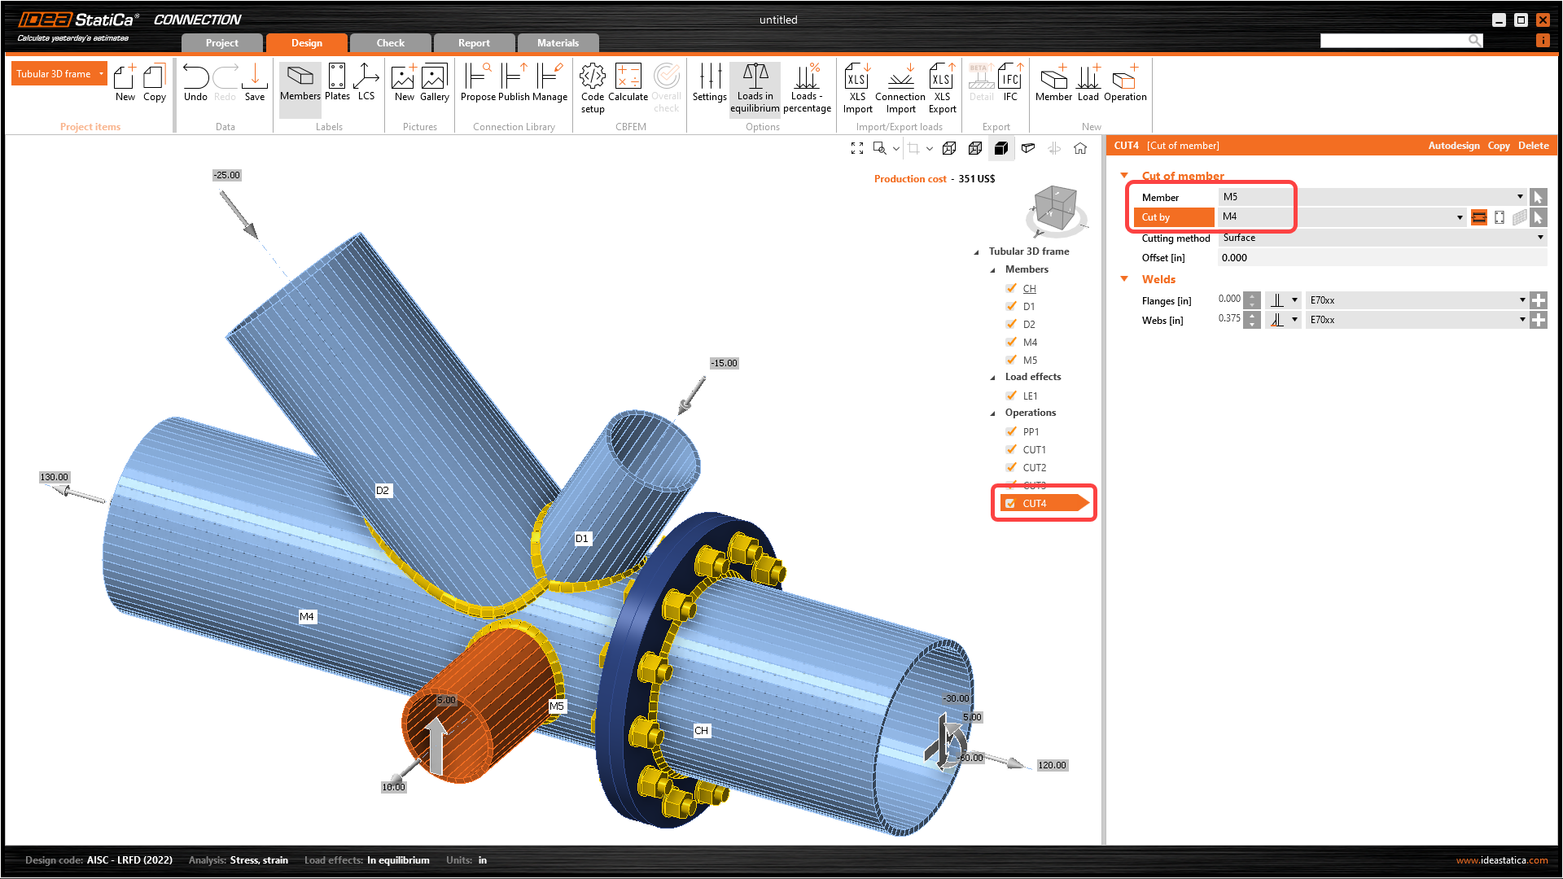Open the Cutting method dropdown
Screen dimensions: 1563x879
click(x=1540, y=238)
